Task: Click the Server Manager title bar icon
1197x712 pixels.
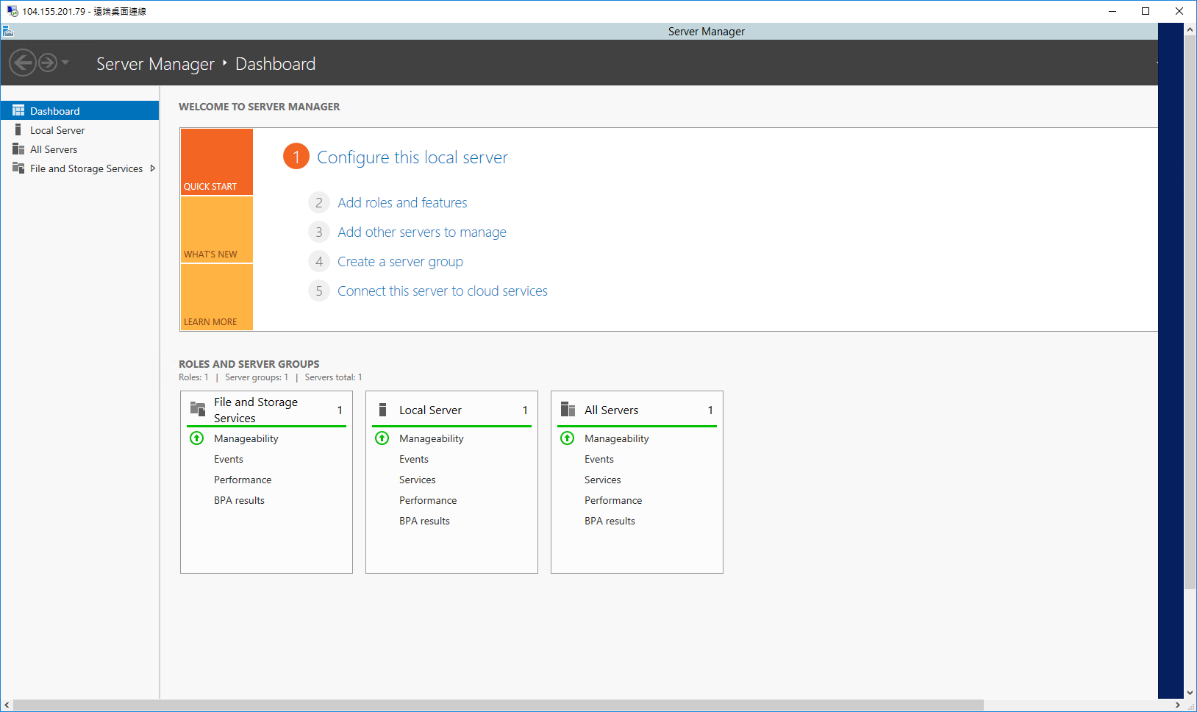Action: pos(8,31)
